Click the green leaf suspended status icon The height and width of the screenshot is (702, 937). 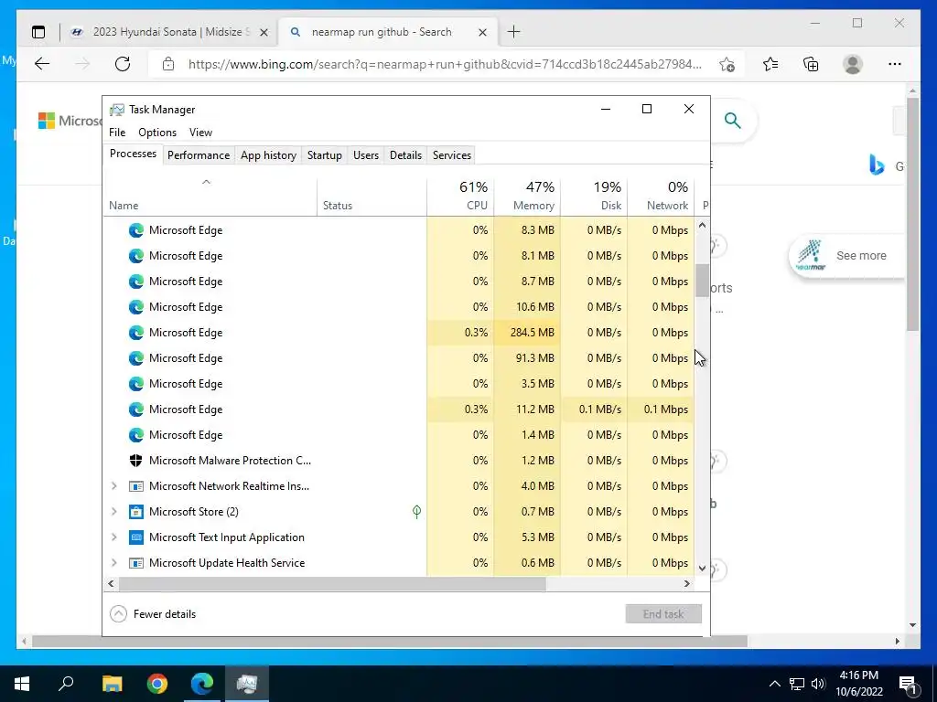pos(416,512)
